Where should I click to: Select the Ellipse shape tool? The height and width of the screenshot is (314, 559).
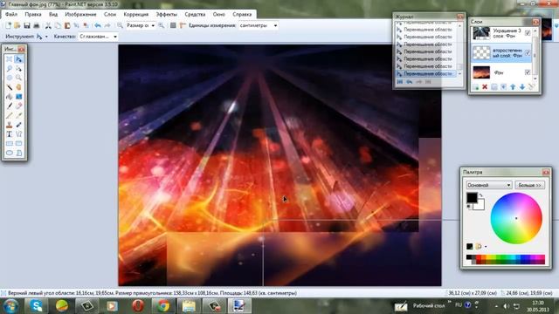coord(10,153)
